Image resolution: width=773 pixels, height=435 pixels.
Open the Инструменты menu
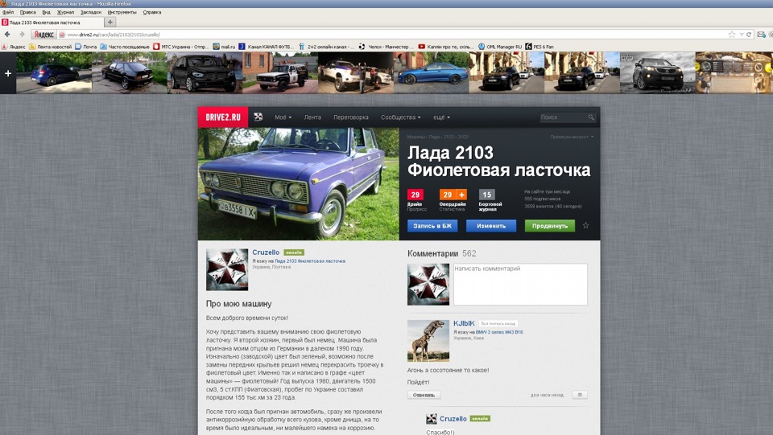pos(122,12)
